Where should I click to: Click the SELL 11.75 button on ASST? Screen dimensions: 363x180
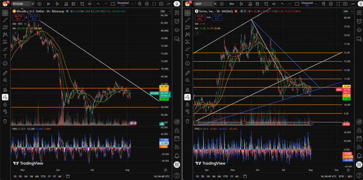click(x=200, y=18)
